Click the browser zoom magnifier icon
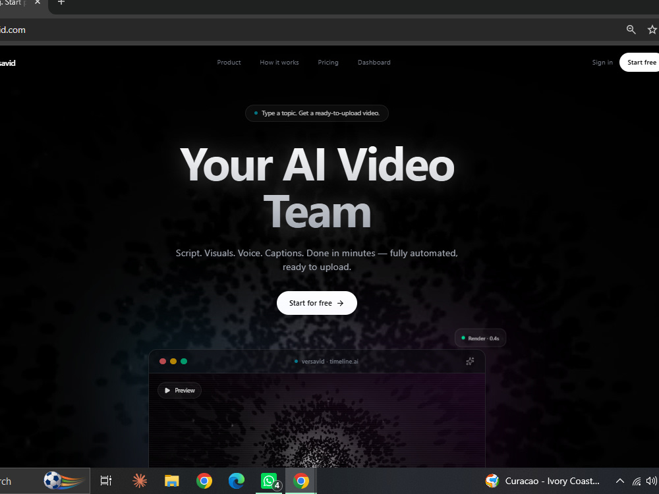 (631, 30)
